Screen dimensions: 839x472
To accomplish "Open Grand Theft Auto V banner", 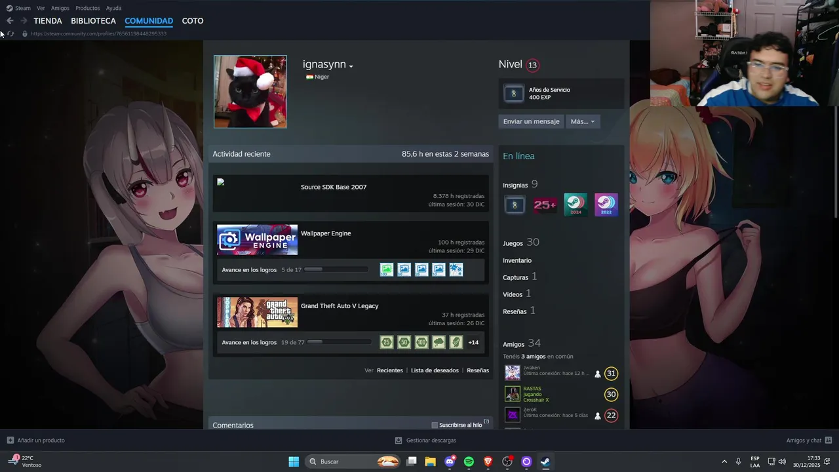I will (257, 312).
